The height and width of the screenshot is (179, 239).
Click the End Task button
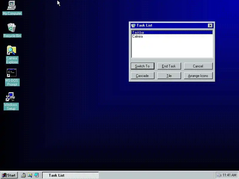[x=169, y=66]
